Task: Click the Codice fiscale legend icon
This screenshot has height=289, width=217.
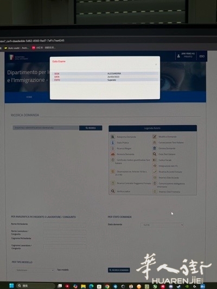Action: pos(155,160)
